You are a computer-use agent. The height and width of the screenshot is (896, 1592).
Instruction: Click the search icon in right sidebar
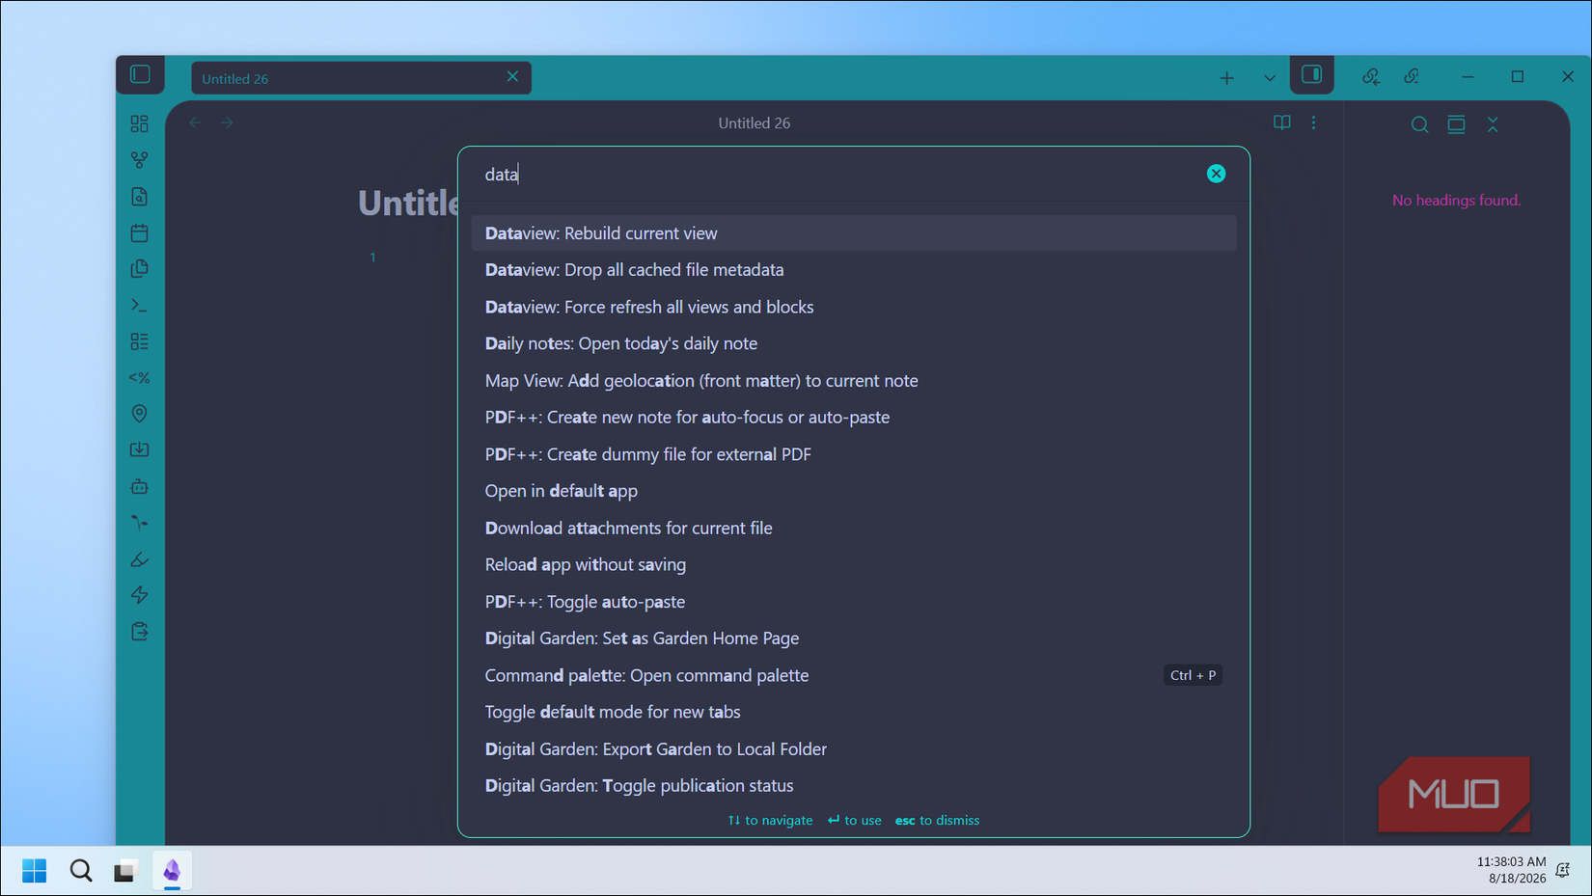pos(1419,124)
